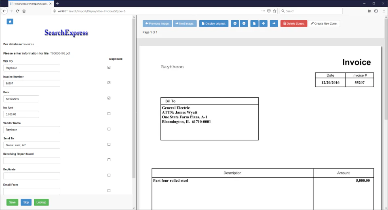Click the share arrow icon button
Viewport: 388px width, 210px height.
click(x=274, y=23)
